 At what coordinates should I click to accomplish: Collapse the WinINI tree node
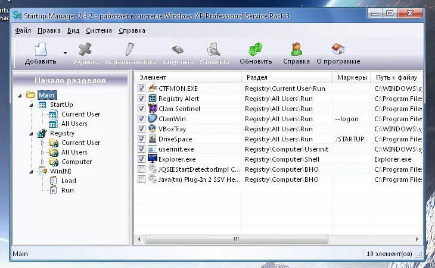[31, 172]
